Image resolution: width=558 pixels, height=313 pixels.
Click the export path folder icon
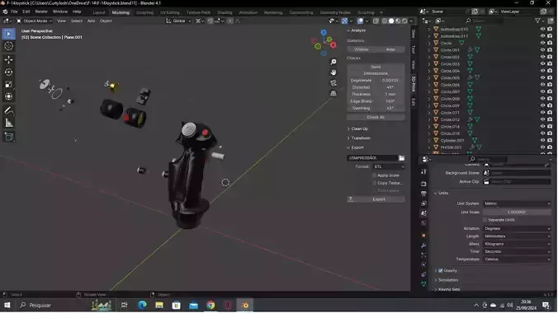tap(402, 158)
